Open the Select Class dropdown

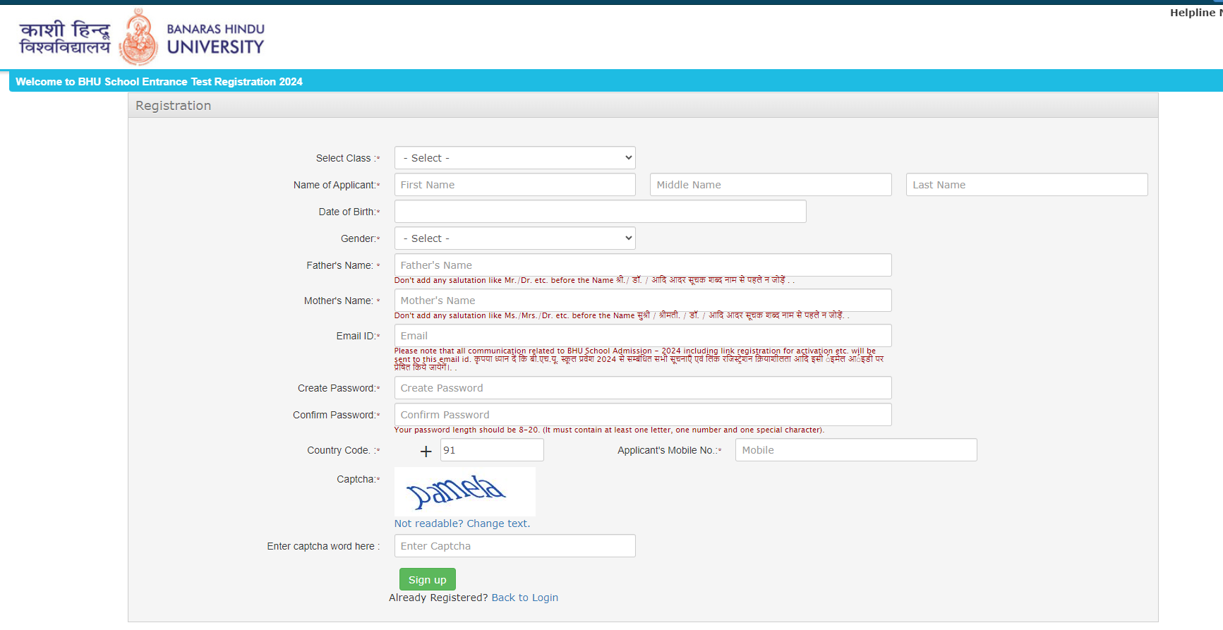click(x=514, y=158)
